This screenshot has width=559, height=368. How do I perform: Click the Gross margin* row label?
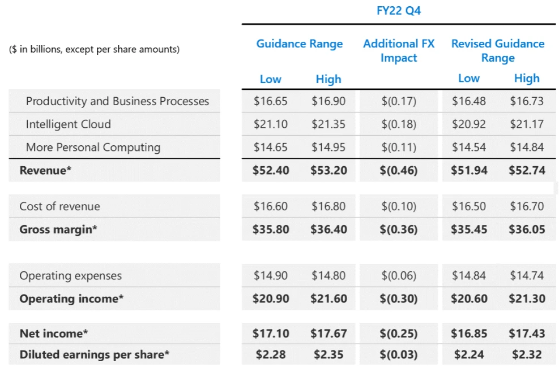(x=58, y=230)
